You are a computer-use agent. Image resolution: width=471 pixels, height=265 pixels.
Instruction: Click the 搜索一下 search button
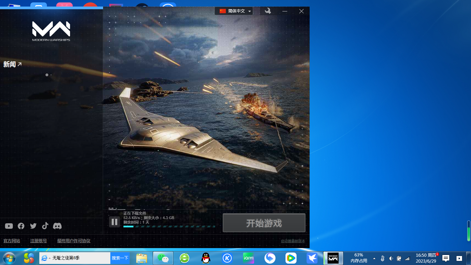[x=120, y=258]
